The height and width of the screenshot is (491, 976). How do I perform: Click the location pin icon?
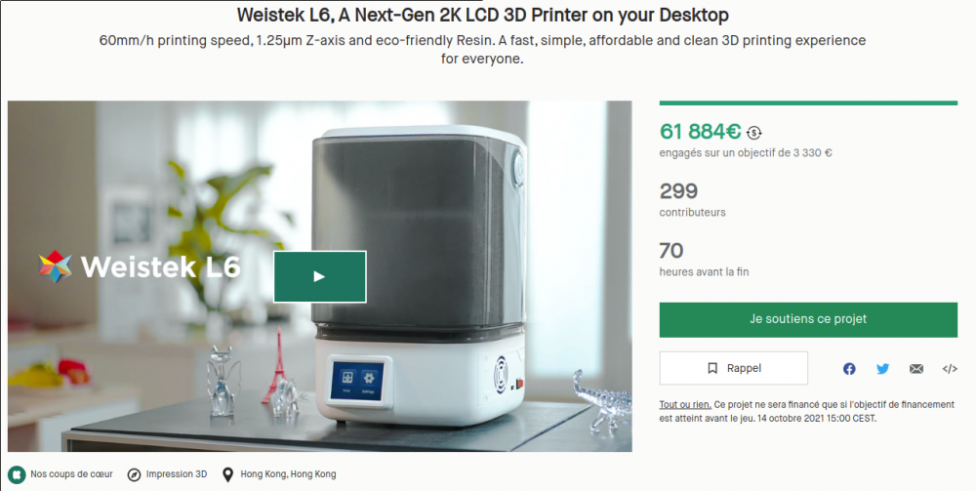point(229,474)
